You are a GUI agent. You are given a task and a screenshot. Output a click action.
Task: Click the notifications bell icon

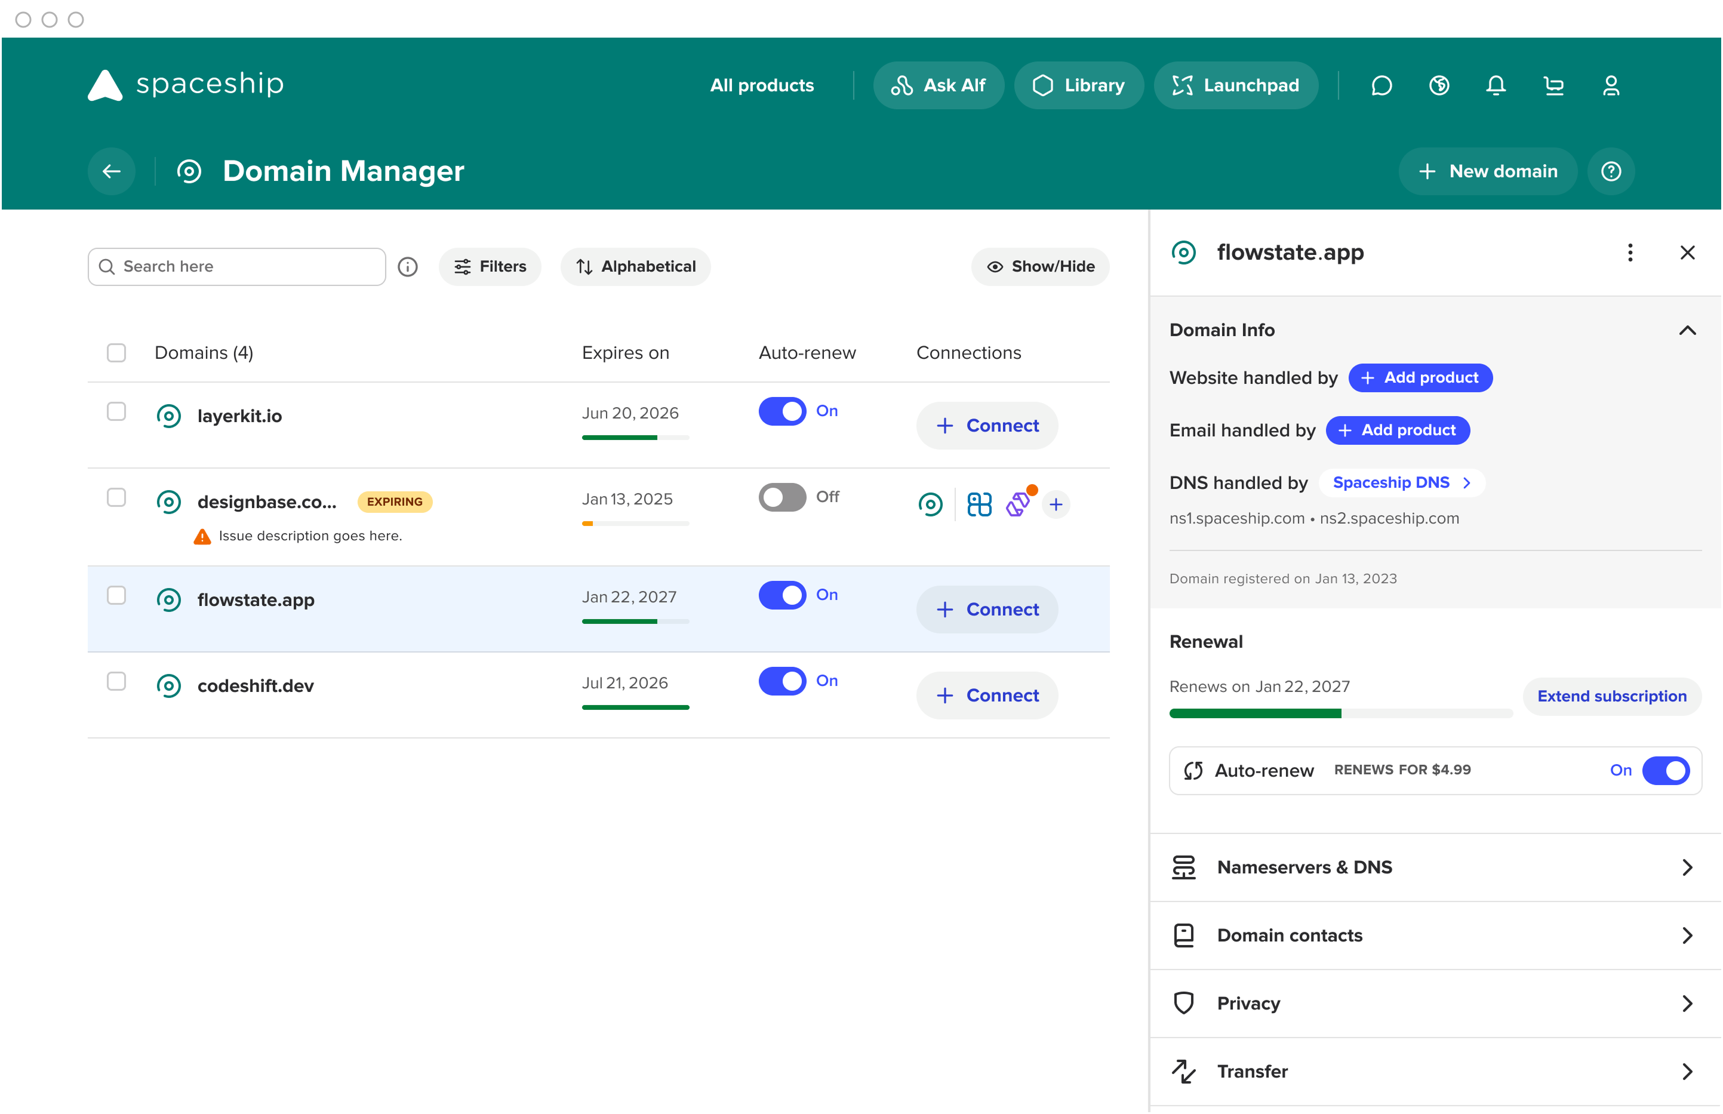[1496, 85]
